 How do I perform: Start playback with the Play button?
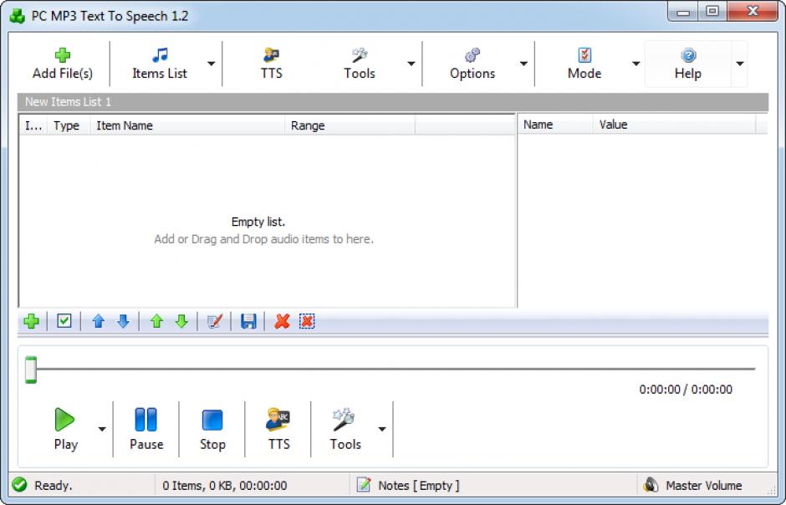click(65, 429)
